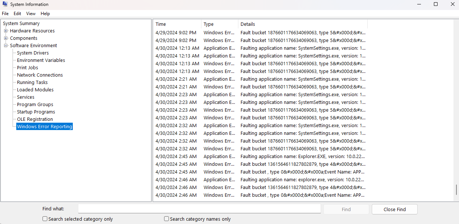
Task: Click the Close Find button
Action: tap(395, 209)
